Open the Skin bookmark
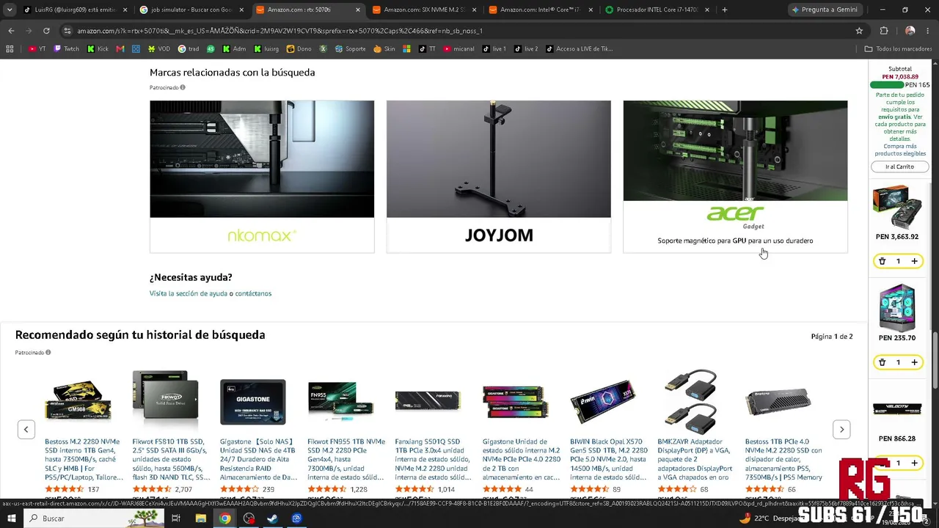Viewport: 939px width, 528px height. (x=384, y=49)
